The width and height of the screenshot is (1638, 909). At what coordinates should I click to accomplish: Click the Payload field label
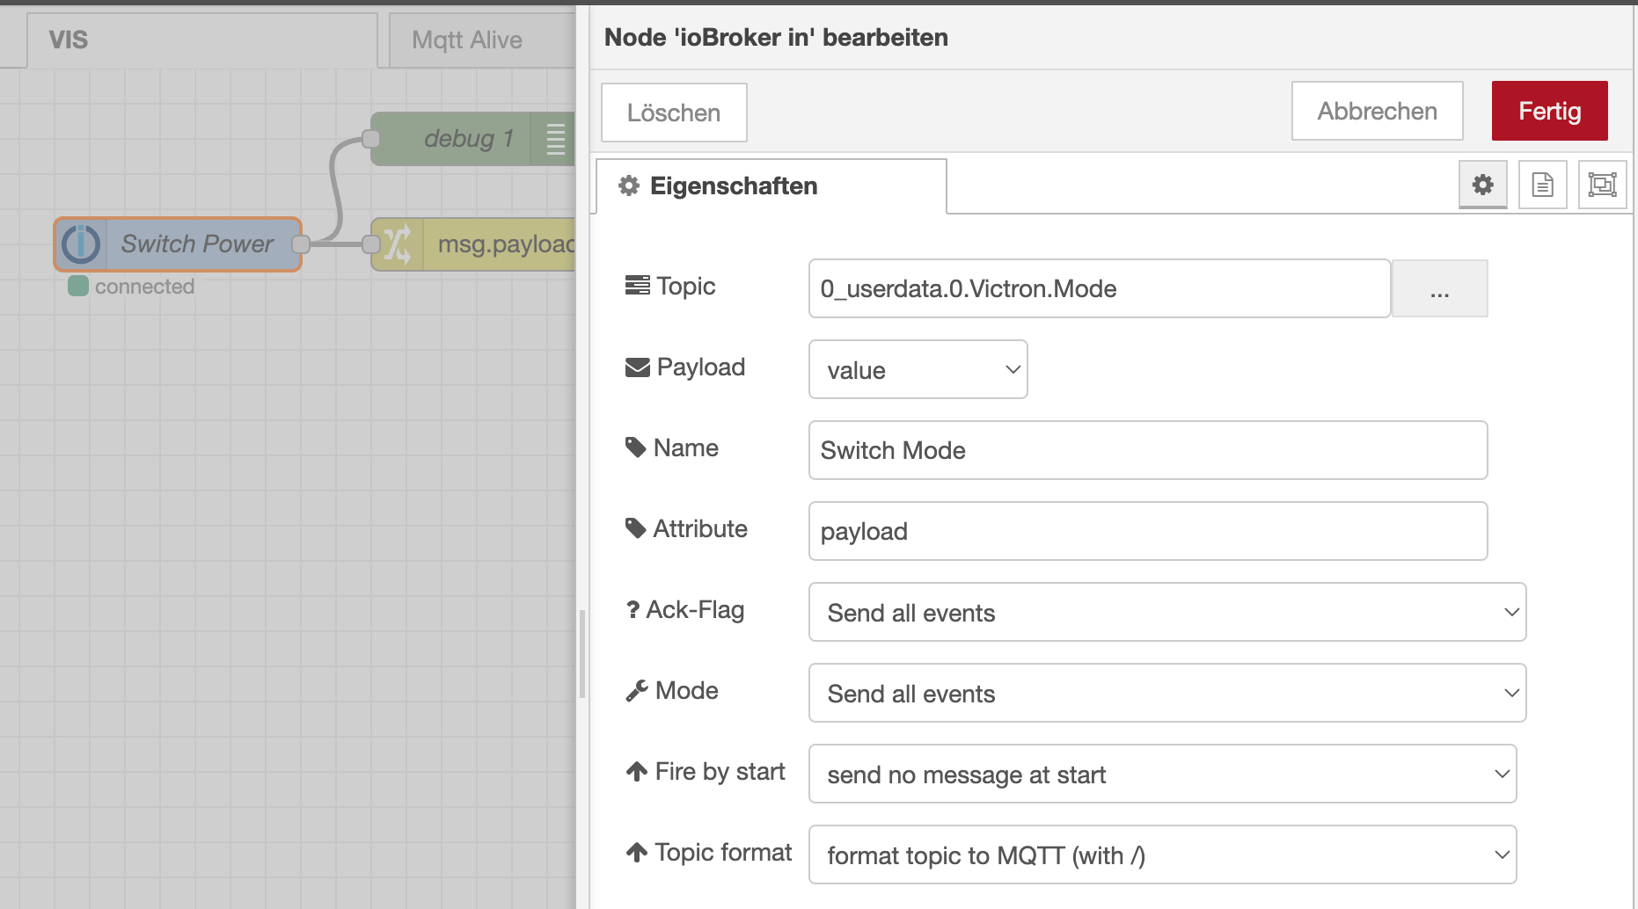685,367
